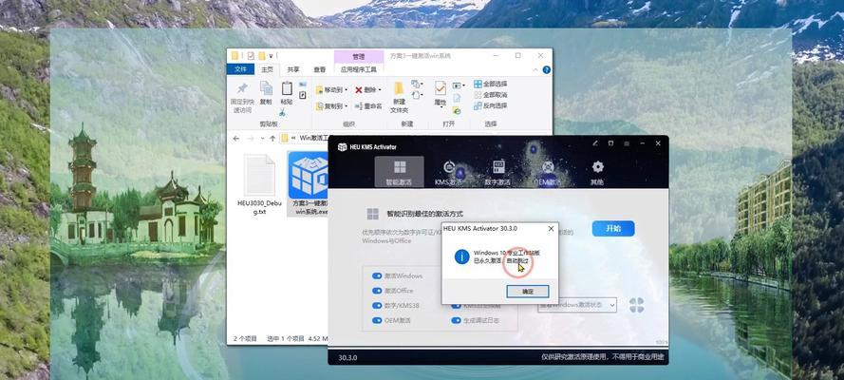844x380 pixels.
Task: Click the 主页 Home ribbon tab
Action: coord(268,69)
